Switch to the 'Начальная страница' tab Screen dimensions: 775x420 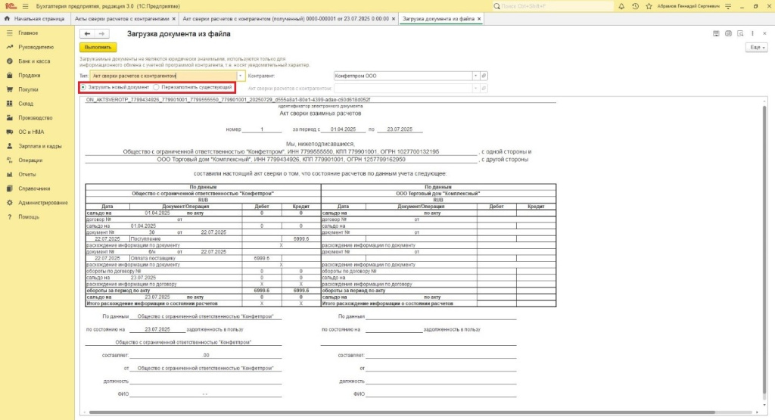point(39,18)
